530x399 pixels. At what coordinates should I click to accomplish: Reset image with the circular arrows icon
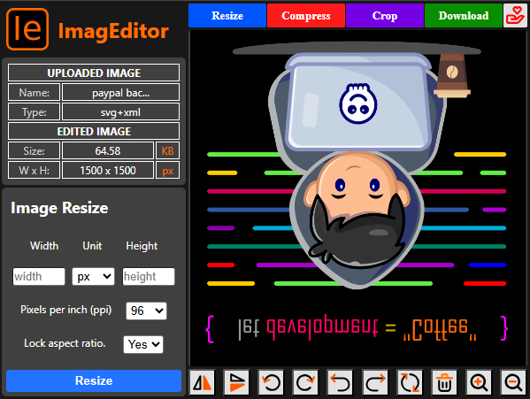point(410,382)
